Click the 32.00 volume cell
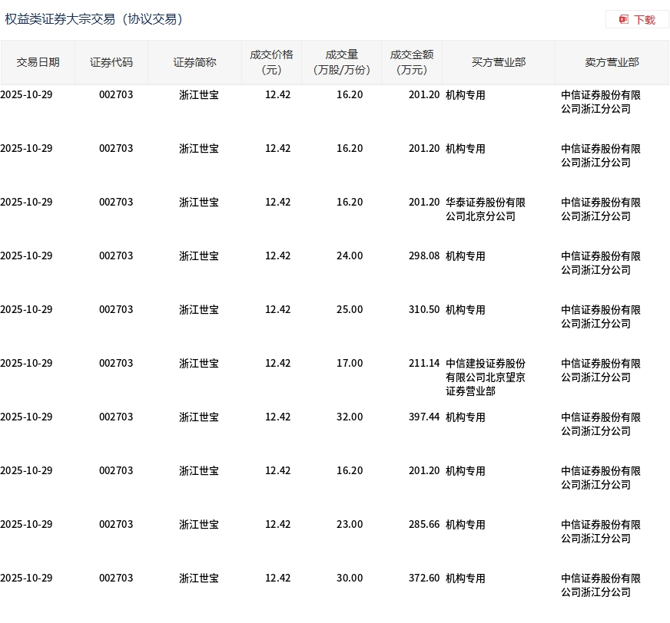The height and width of the screenshot is (623, 670). click(x=350, y=417)
